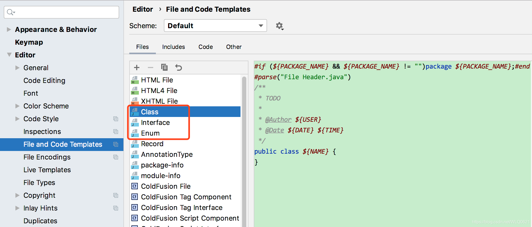This screenshot has width=532, height=227.
Task: Select the Enum template text
Action: 150,133
